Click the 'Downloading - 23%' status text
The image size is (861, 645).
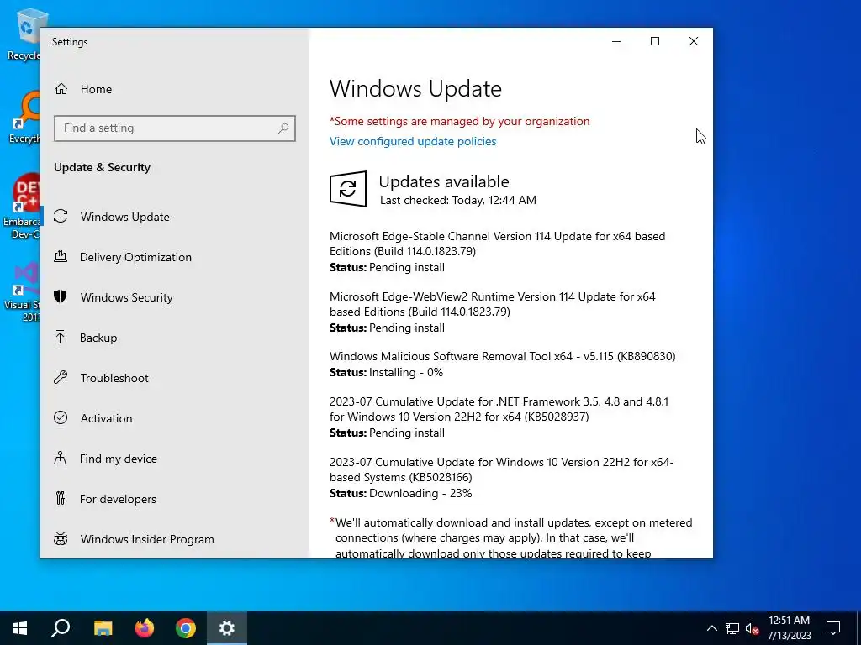(420, 493)
